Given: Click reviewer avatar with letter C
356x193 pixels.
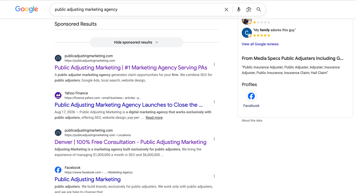Looking at the screenshot, I should pyautogui.click(x=247, y=33).
